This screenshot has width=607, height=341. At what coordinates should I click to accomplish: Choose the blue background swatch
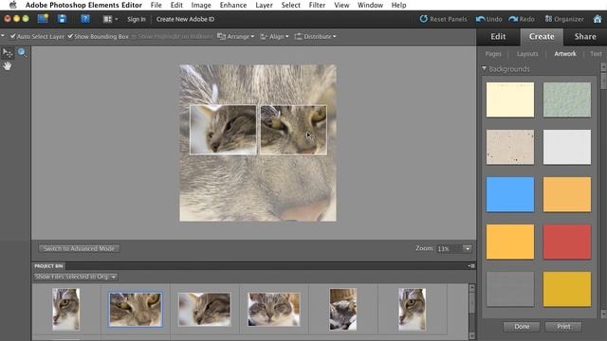510,194
